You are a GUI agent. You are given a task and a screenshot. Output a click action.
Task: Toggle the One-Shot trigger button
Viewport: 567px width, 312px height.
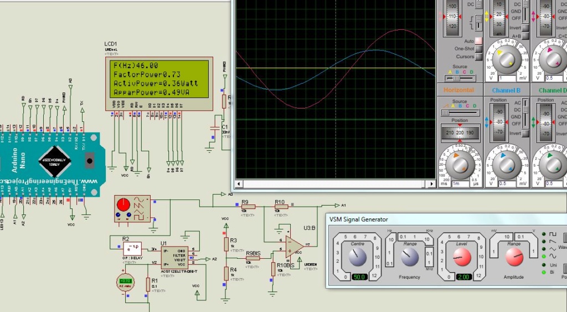click(479, 49)
